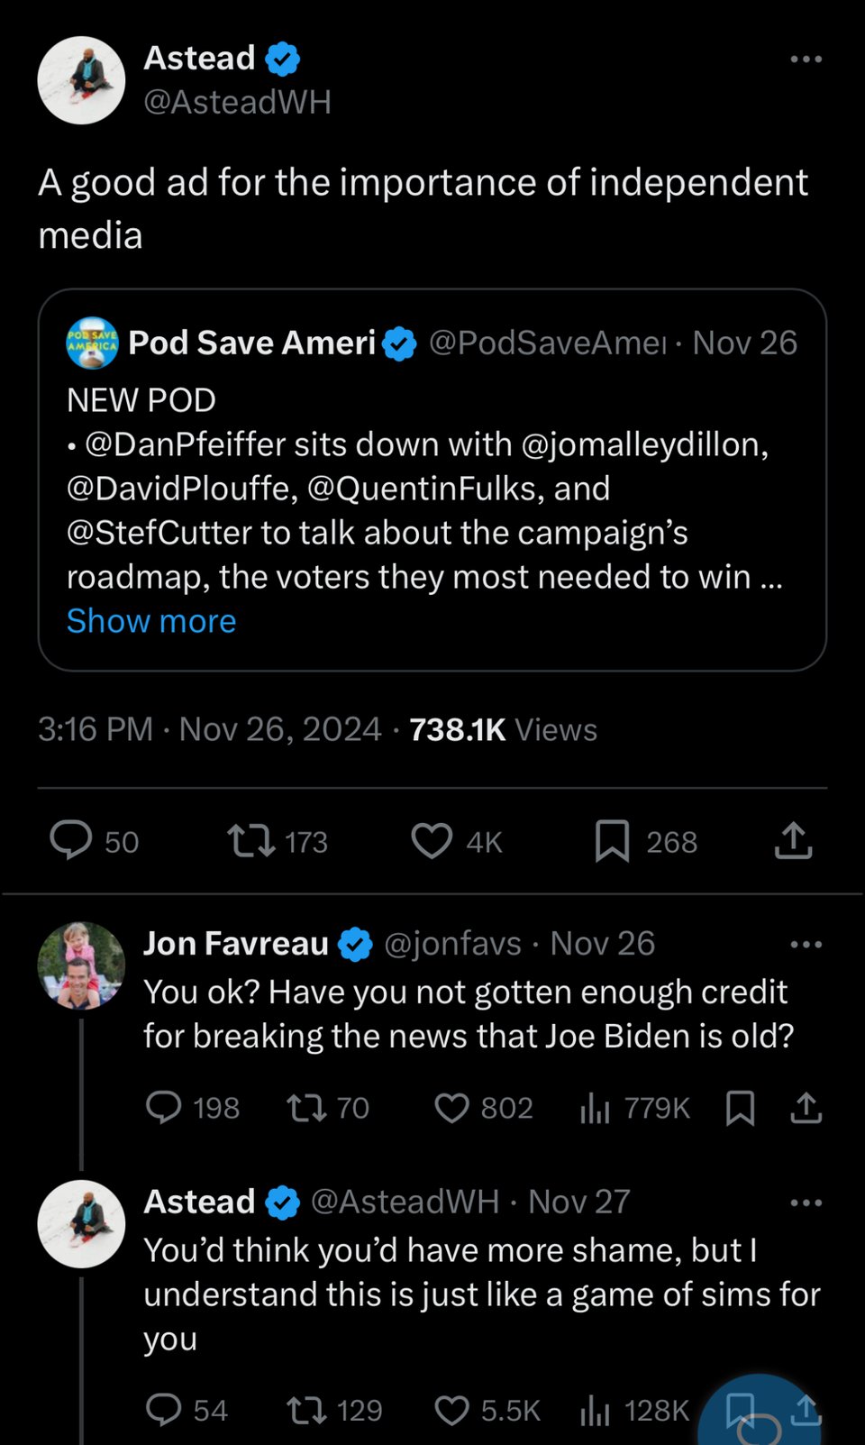Repost Astead's main post
This screenshot has width=865, height=1445.
(x=251, y=840)
